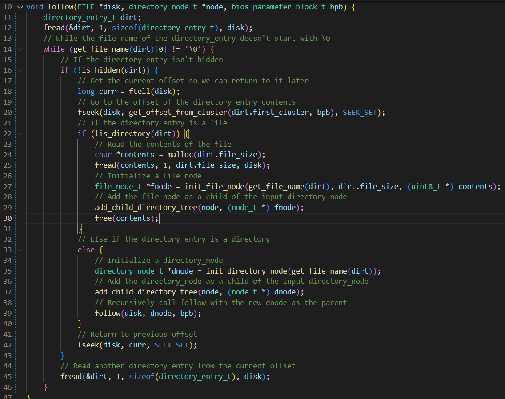Fold the is_directory if block at line 22

point(20,133)
